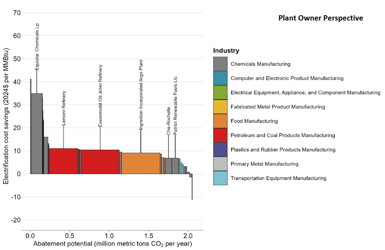Select the red Lemont Refinery bar

point(63,161)
